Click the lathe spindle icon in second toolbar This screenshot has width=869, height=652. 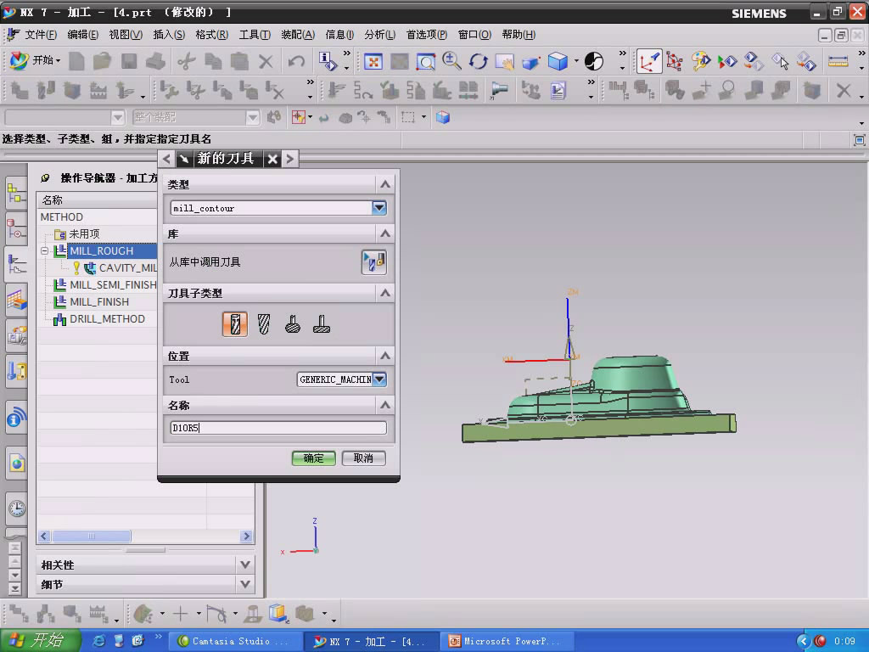(x=499, y=90)
